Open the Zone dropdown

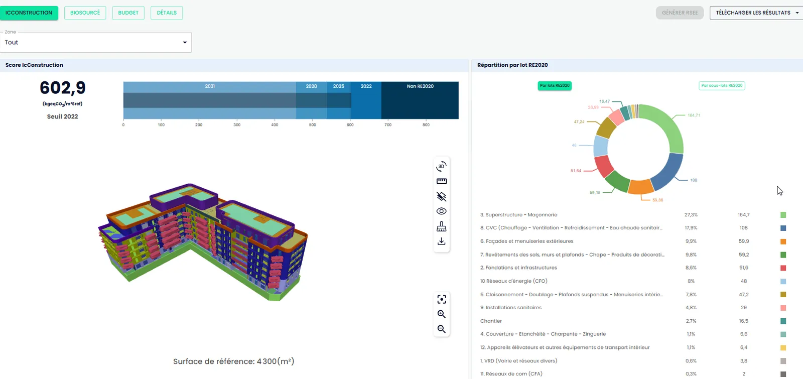click(x=96, y=42)
